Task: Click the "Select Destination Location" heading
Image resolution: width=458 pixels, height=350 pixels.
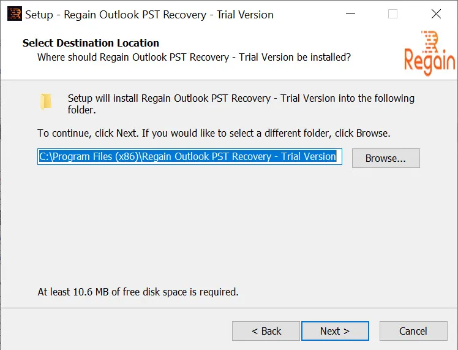Action: [x=91, y=43]
